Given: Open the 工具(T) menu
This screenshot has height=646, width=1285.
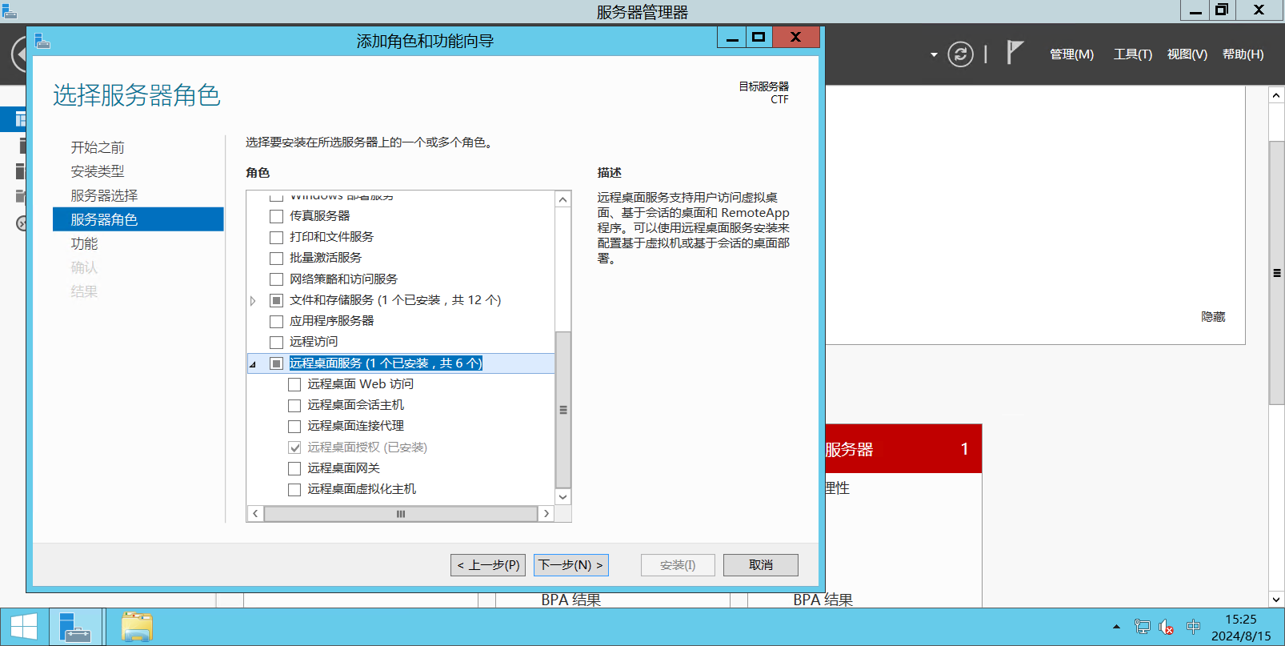Looking at the screenshot, I should (x=1133, y=54).
